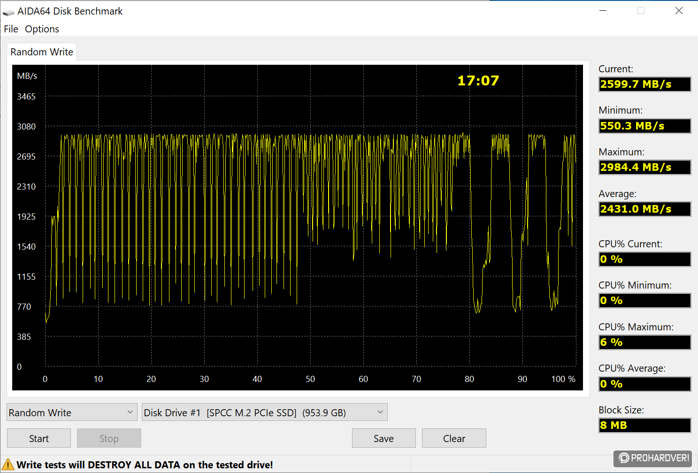Click the Minimum value 550.3 MB/s
Image resolution: width=698 pixels, height=473 pixels.
645,126
